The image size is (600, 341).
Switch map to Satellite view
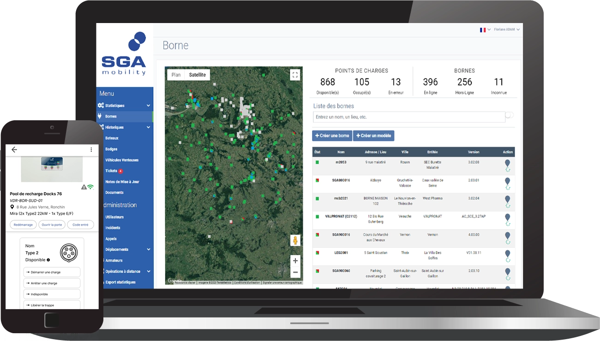point(198,75)
